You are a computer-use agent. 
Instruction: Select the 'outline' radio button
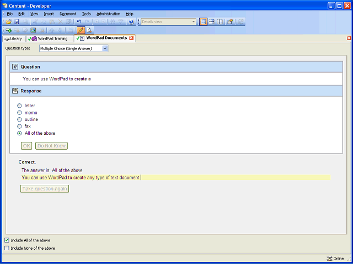point(20,119)
